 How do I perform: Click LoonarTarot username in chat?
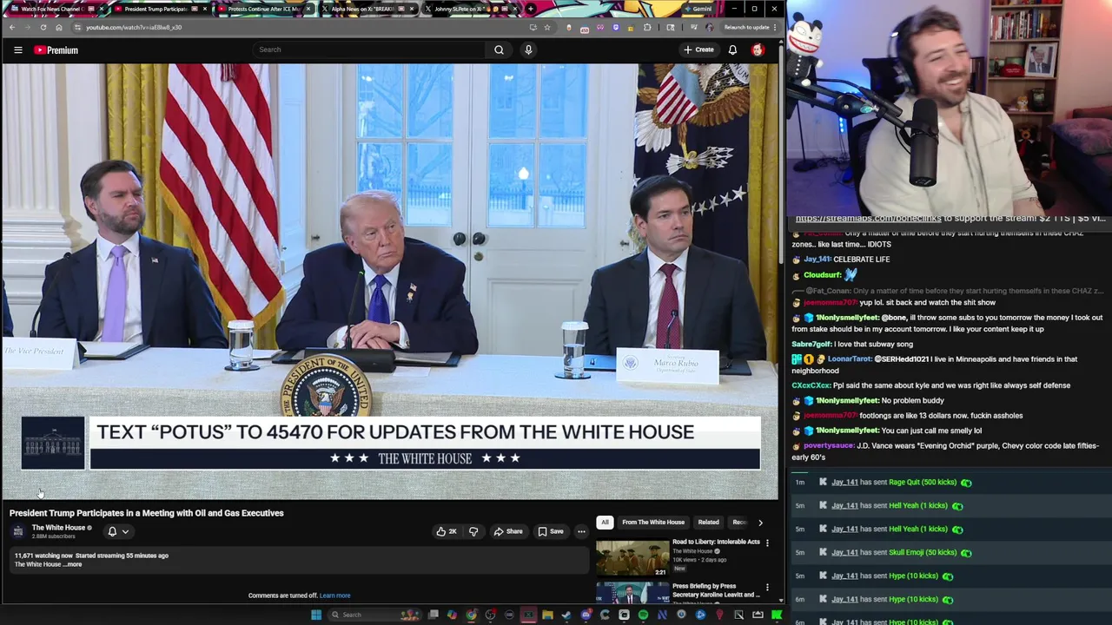click(849, 359)
